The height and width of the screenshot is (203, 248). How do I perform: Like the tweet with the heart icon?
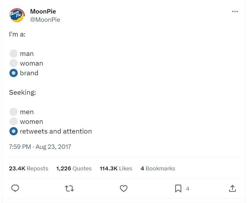(x=124, y=188)
